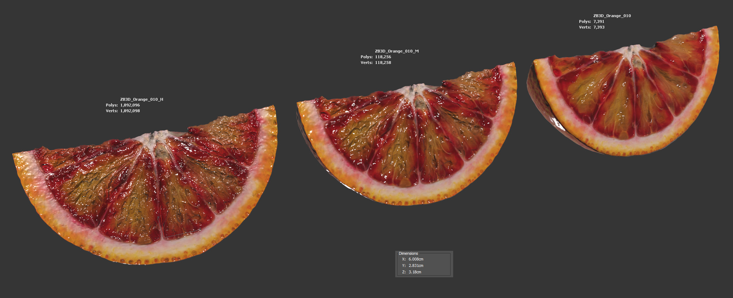Click the Polys count 1,892,096
This screenshot has width=733, height=298.
coord(130,105)
